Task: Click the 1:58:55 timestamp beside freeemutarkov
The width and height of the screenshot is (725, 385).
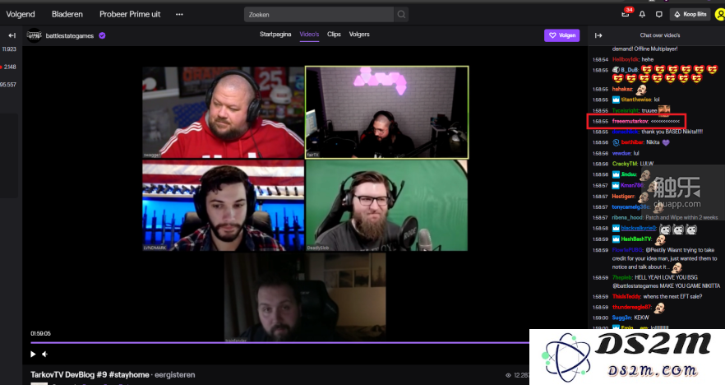Action: pyautogui.click(x=600, y=121)
